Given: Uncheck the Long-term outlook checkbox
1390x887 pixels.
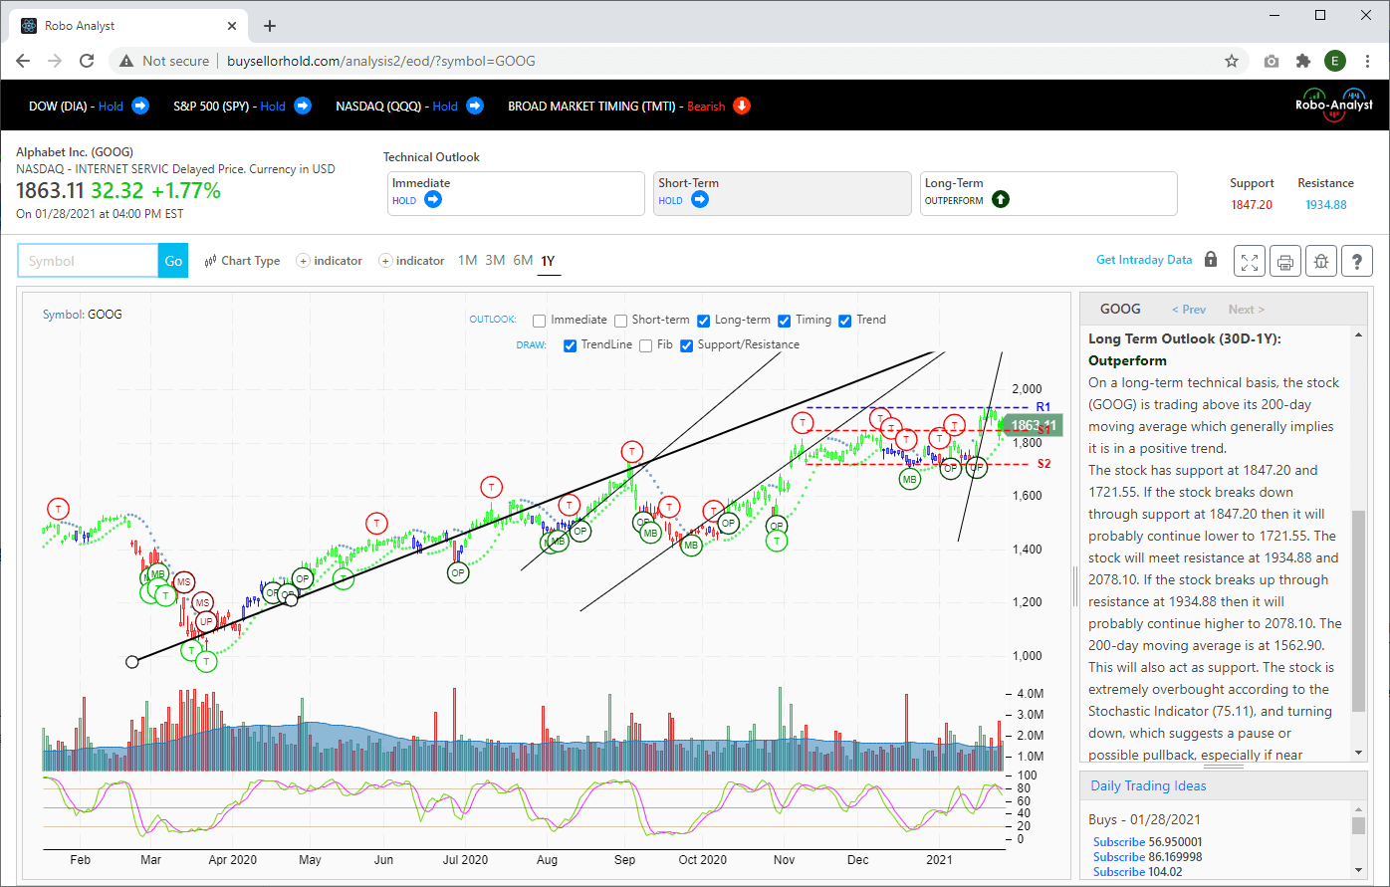Looking at the screenshot, I should (x=704, y=321).
